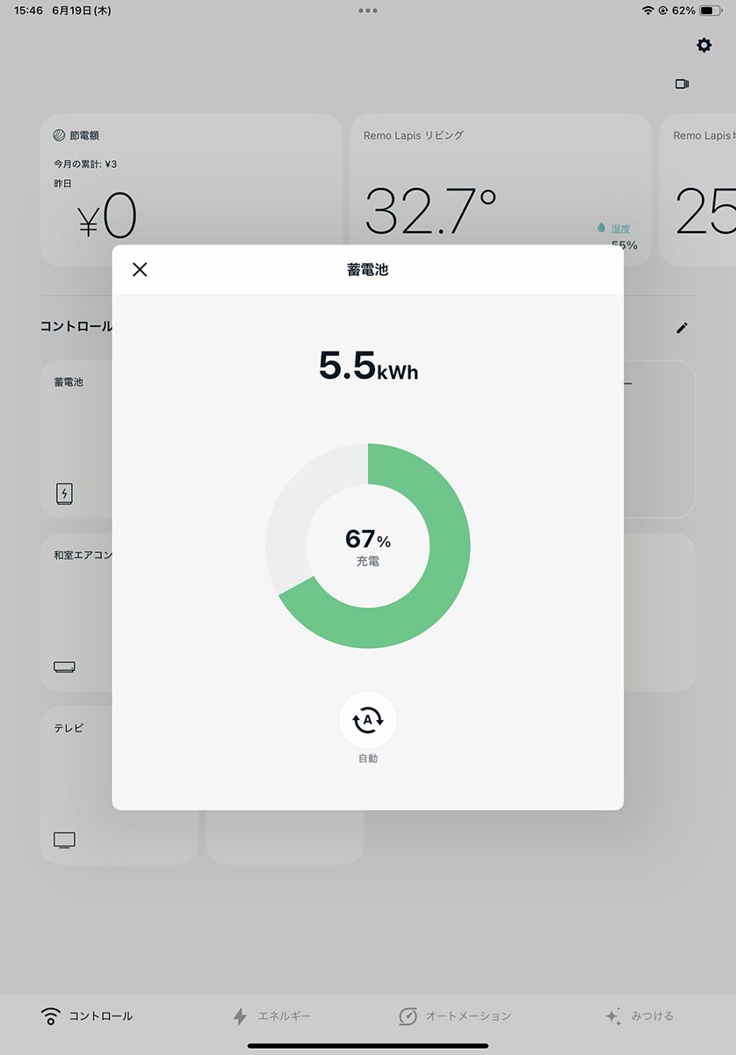Tap the three-dot multitasking control at top
The width and height of the screenshot is (736, 1055).
[x=368, y=11]
